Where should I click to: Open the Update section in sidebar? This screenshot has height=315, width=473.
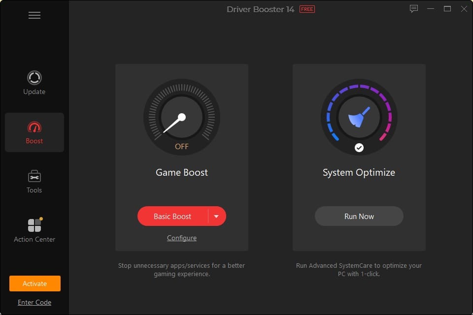click(34, 83)
